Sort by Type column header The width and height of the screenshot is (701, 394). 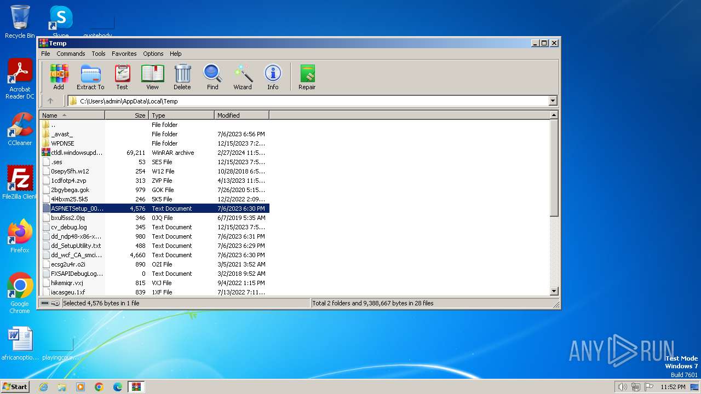pyautogui.click(x=182, y=115)
